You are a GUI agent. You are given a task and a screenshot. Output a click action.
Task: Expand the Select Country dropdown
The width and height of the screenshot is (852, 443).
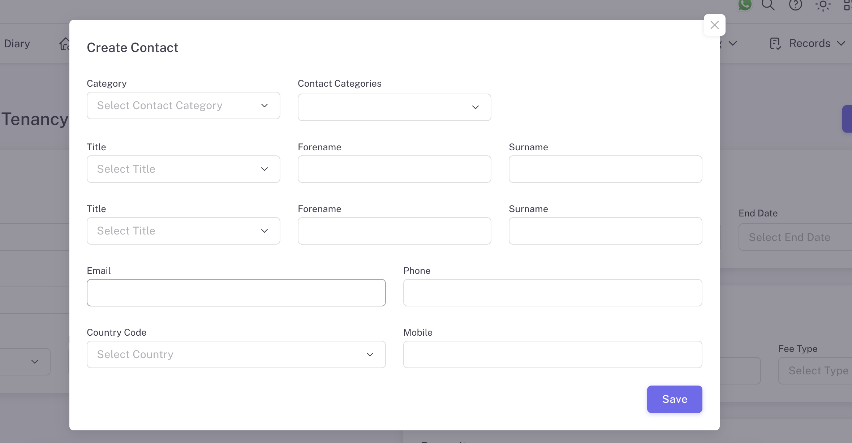[x=236, y=354]
